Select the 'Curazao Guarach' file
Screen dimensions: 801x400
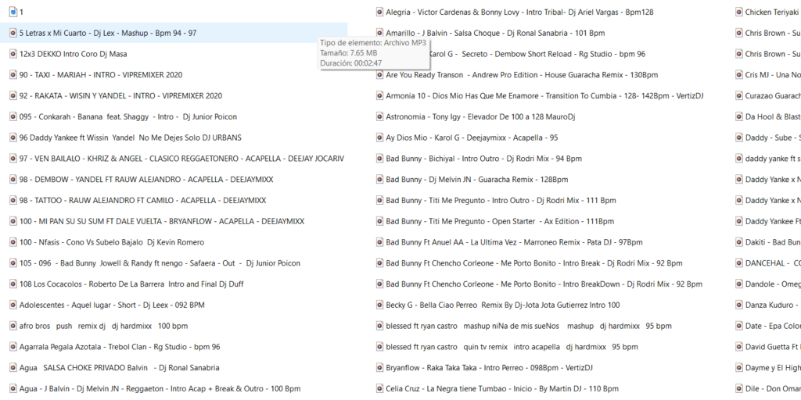[x=773, y=95]
